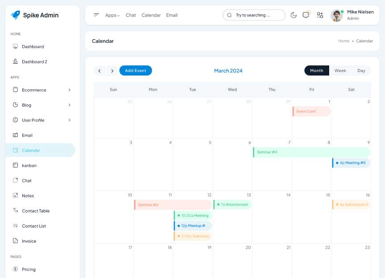Open kanban board in sidebar
Screen dimensions: 385x278
coord(29,166)
